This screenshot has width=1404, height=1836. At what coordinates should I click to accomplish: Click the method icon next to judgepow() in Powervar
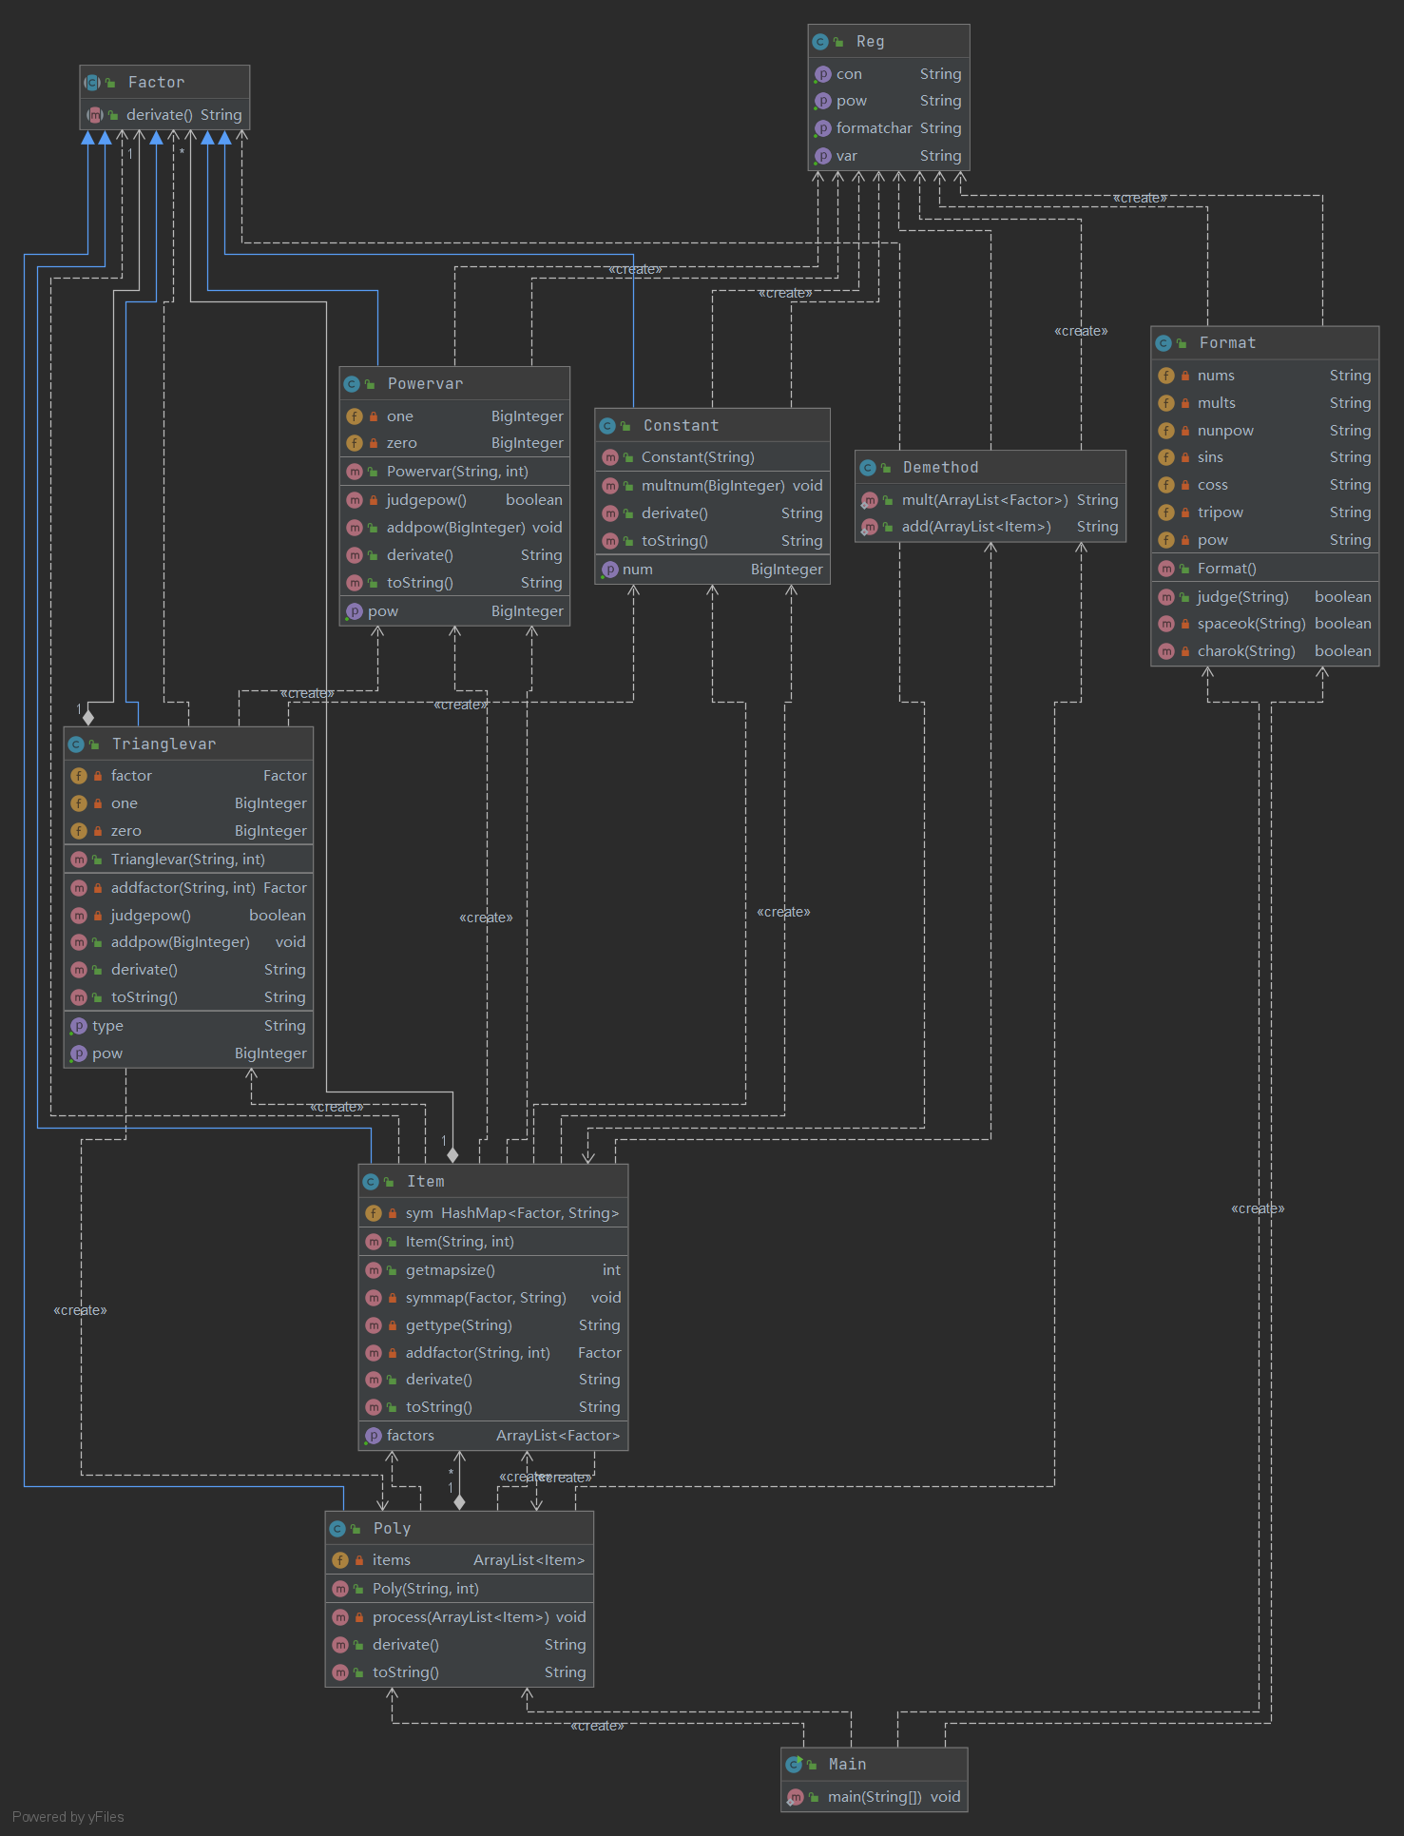tap(355, 500)
